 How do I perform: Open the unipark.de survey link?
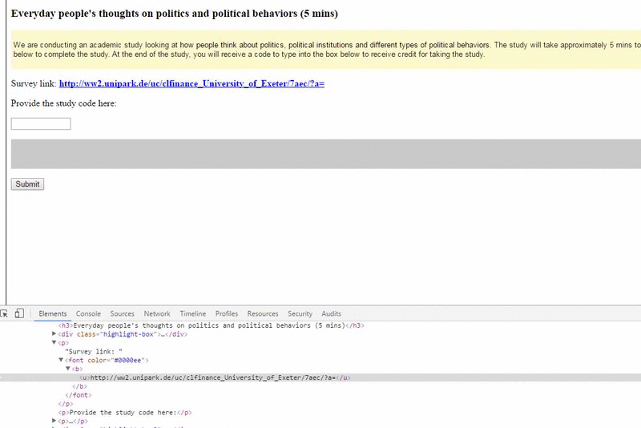coord(191,83)
